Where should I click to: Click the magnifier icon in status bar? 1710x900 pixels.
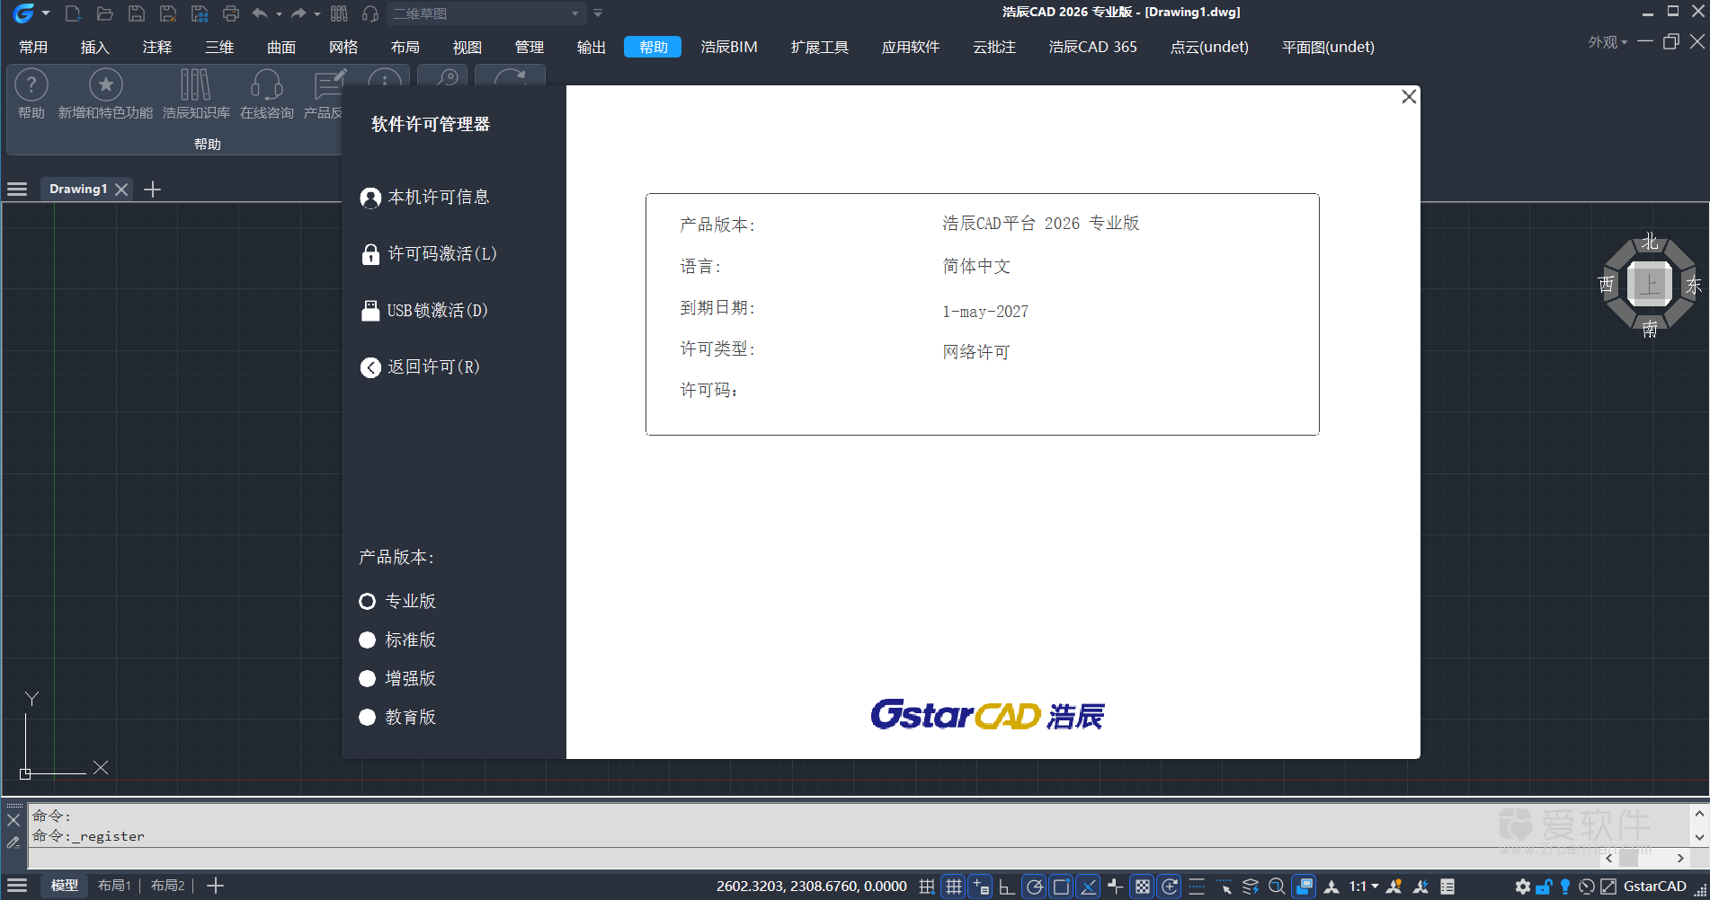1277,887
